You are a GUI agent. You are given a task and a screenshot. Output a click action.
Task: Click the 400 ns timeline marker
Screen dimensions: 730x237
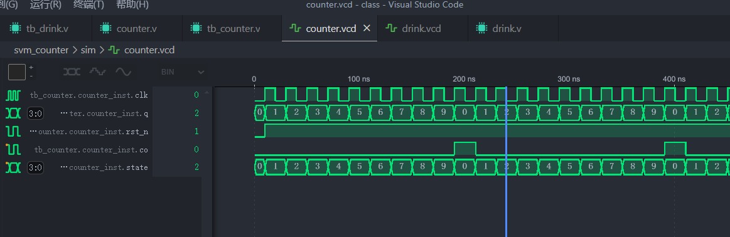pyautogui.click(x=674, y=79)
